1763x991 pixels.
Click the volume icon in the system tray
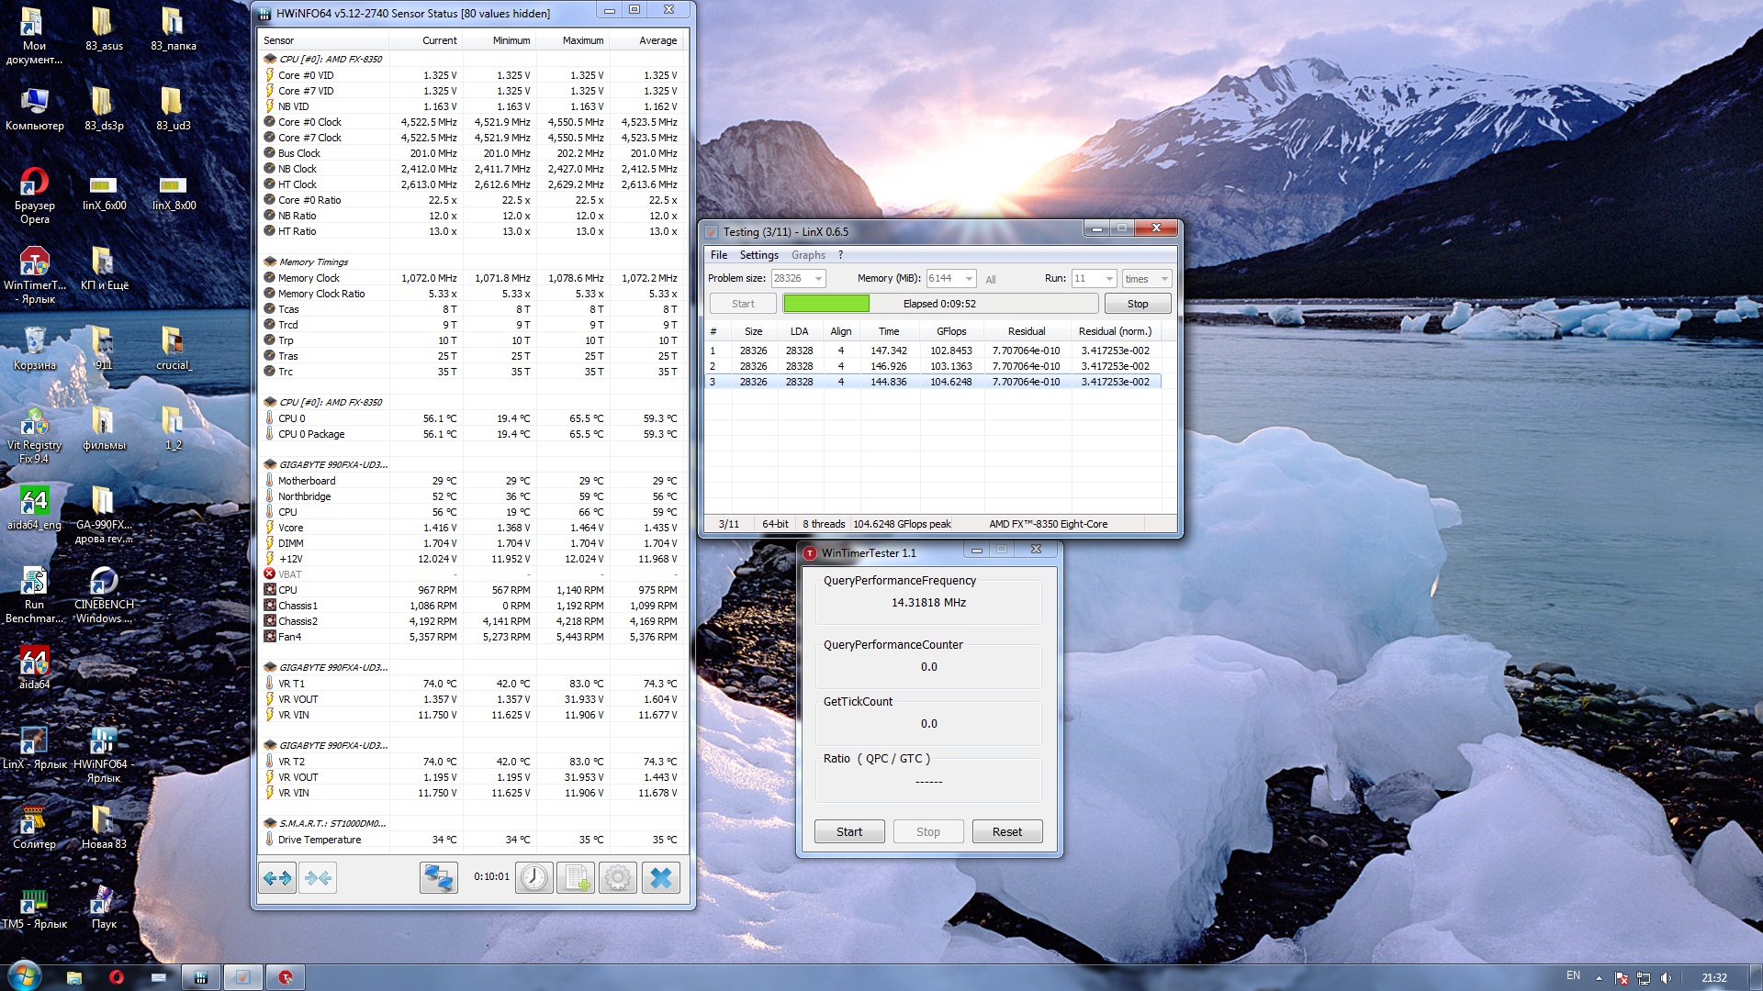(1666, 977)
